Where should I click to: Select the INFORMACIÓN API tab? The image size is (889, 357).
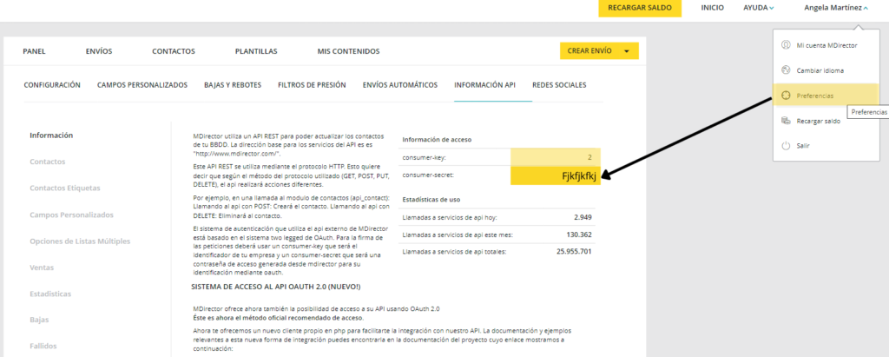(484, 85)
